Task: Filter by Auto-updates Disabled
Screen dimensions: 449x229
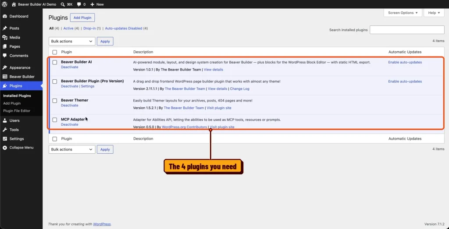Action: [123, 28]
